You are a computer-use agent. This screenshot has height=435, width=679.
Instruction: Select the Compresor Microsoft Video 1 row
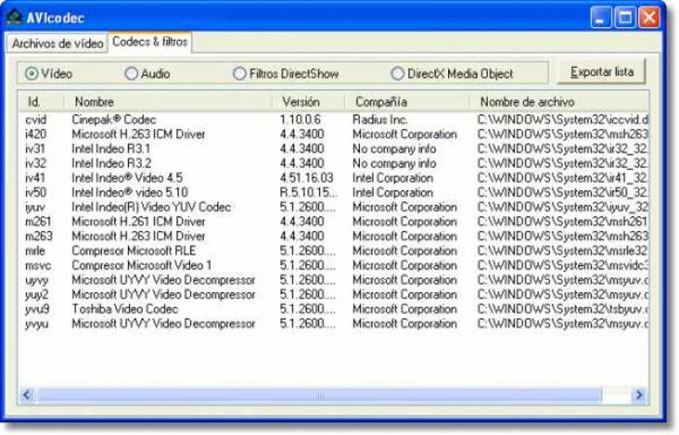click(x=334, y=265)
